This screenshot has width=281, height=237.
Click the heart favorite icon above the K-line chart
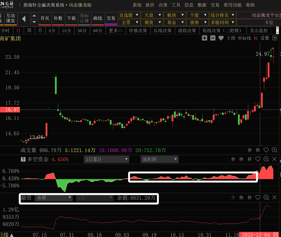point(221,38)
